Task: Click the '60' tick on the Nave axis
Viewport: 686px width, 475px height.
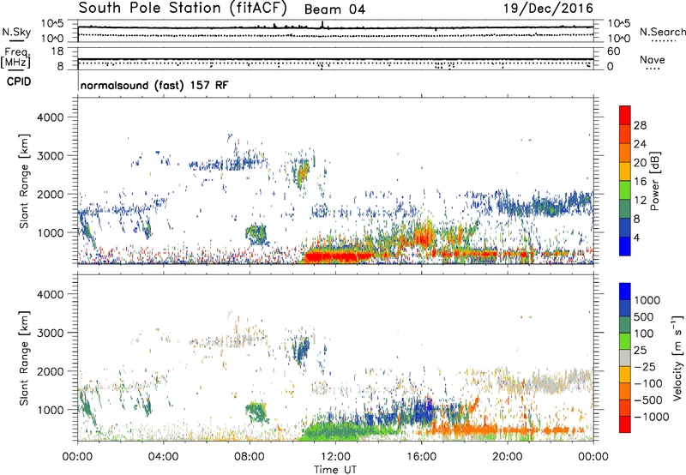Action: point(613,51)
